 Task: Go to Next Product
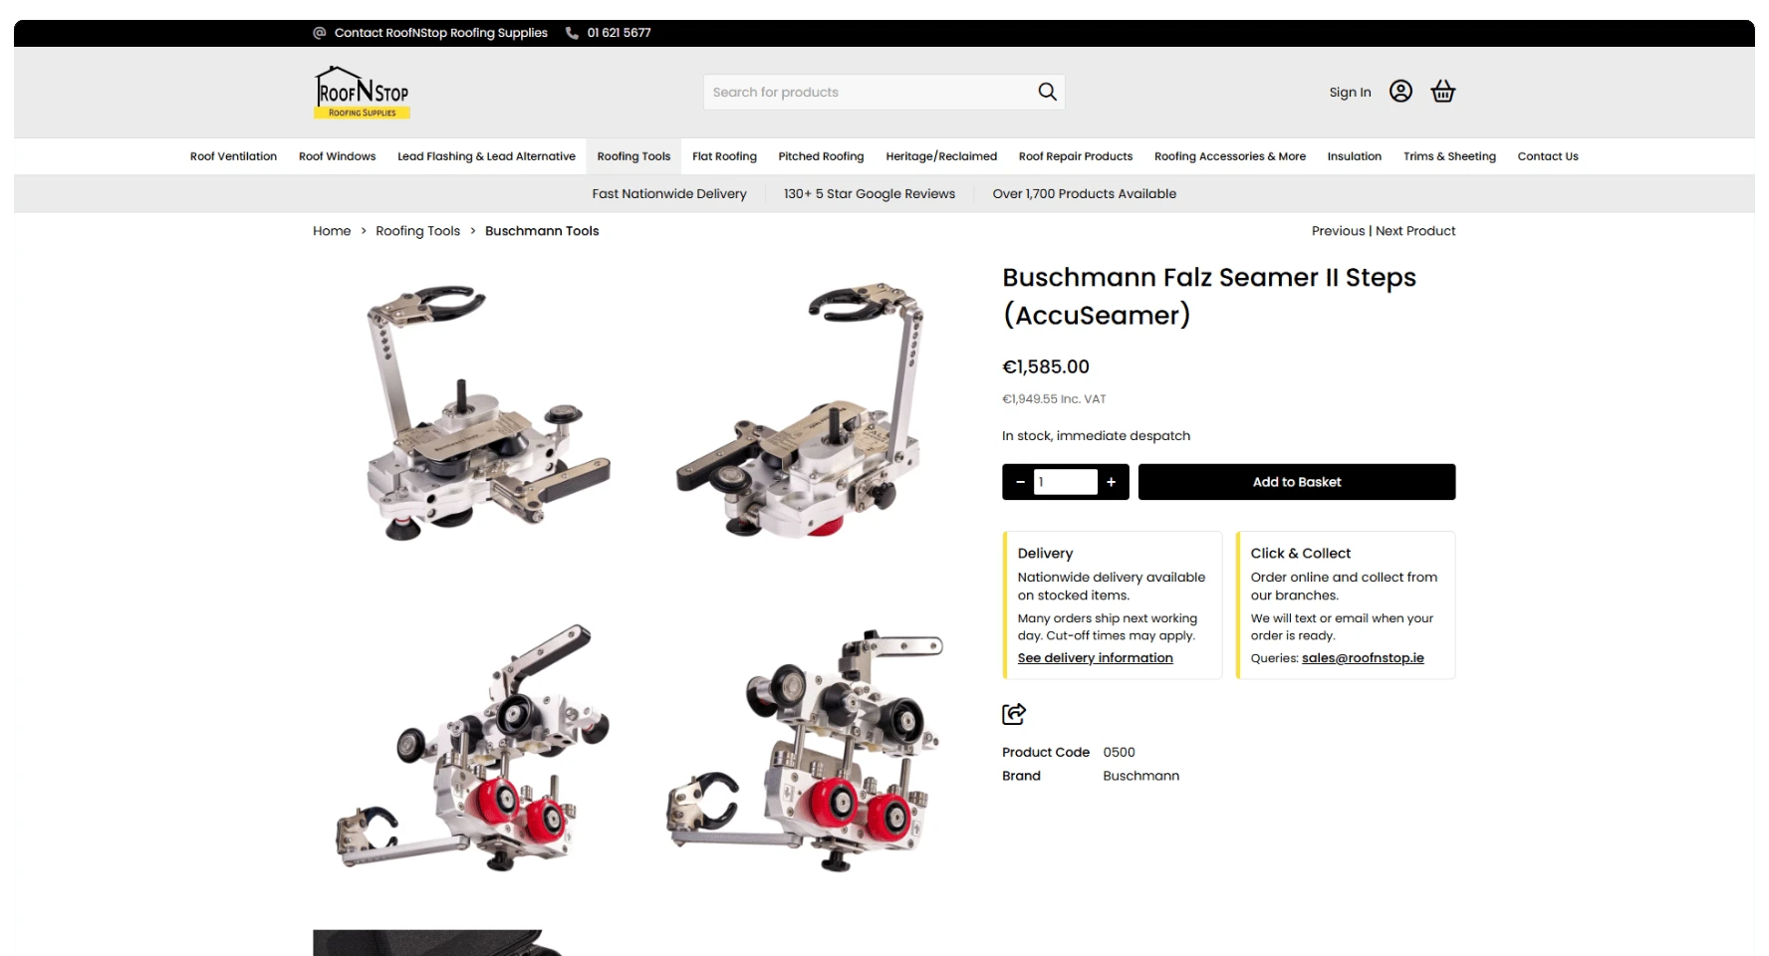click(x=1415, y=231)
